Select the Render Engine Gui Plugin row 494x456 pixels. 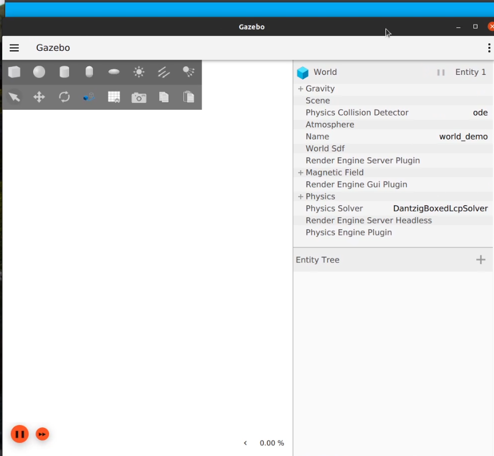393,185
